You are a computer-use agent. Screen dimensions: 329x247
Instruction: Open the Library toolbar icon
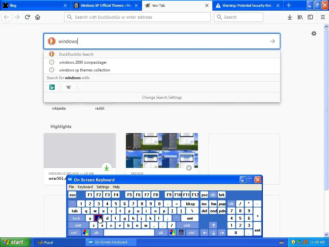tap(300, 17)
